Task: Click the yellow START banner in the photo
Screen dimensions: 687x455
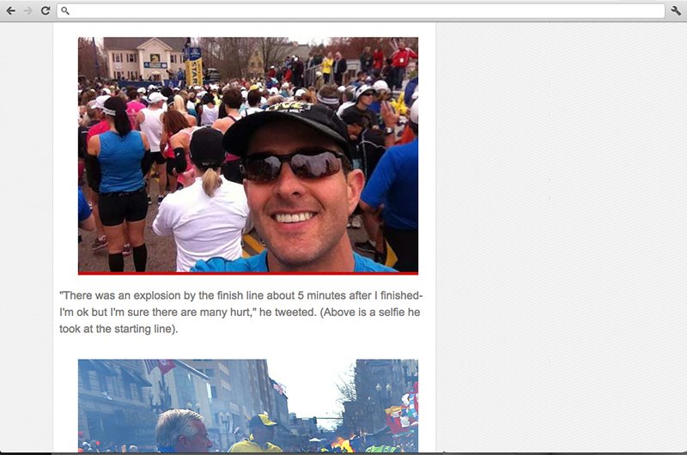Action: tap(194, 66)
